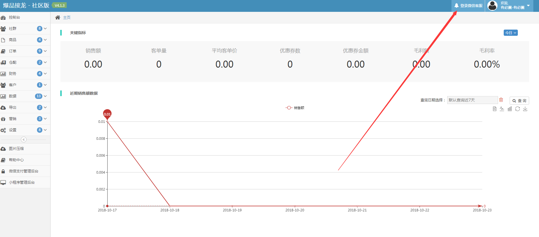Open the 数据 menu item

click(25, 96)
